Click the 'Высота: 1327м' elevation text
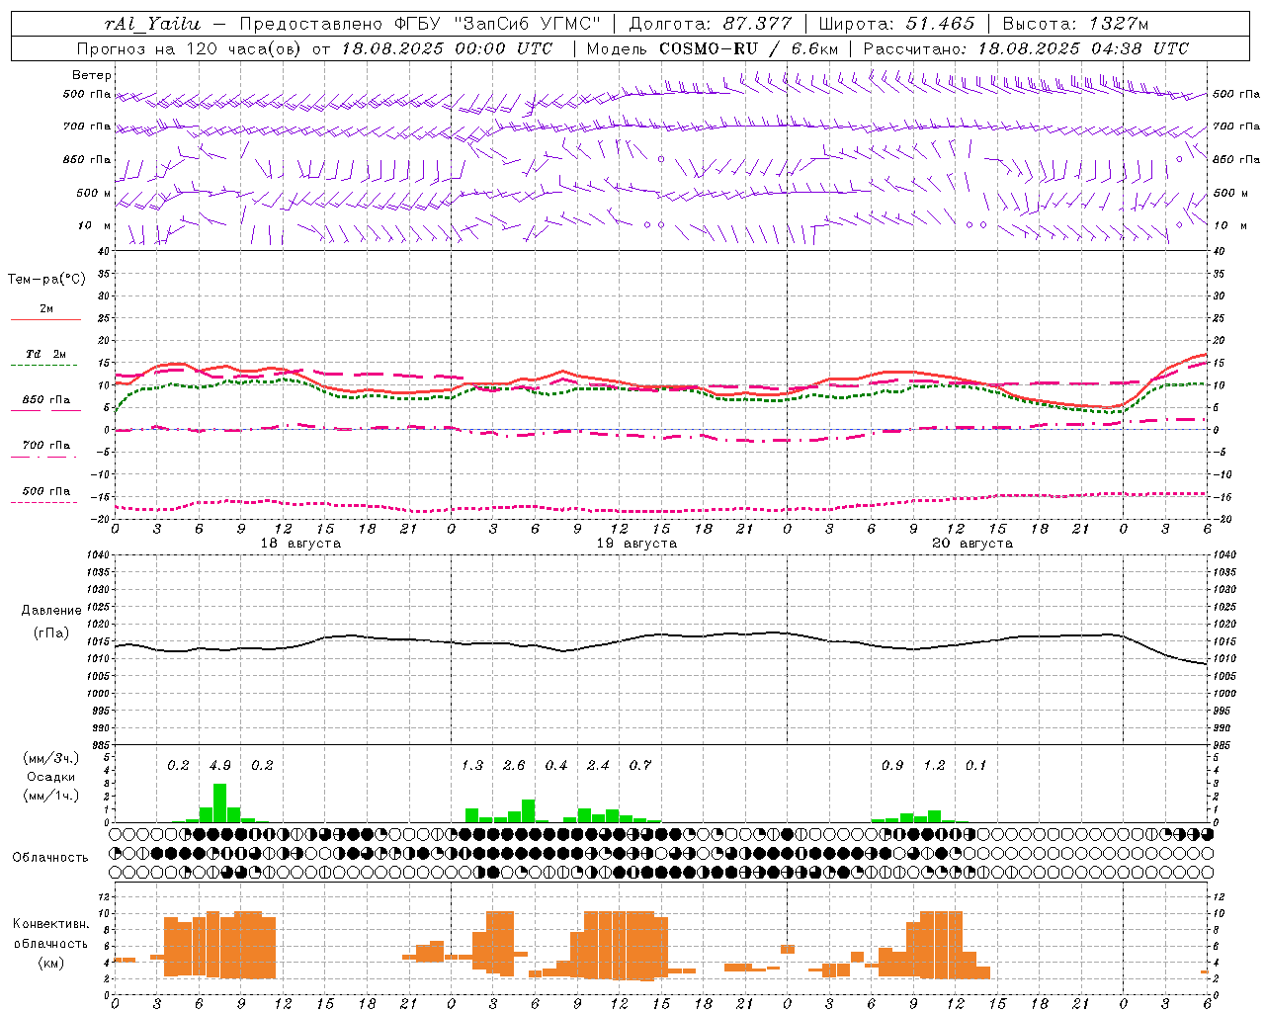The height and width of the screenshot is (1012, 1265). coord(1075,24)
